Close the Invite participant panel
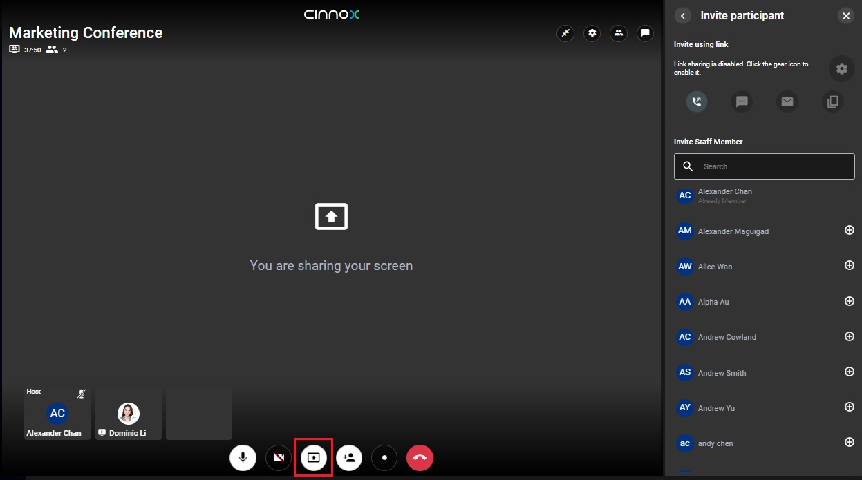This screenshot has height=480, width=862. pyautogui.click(x=846, y=16)
